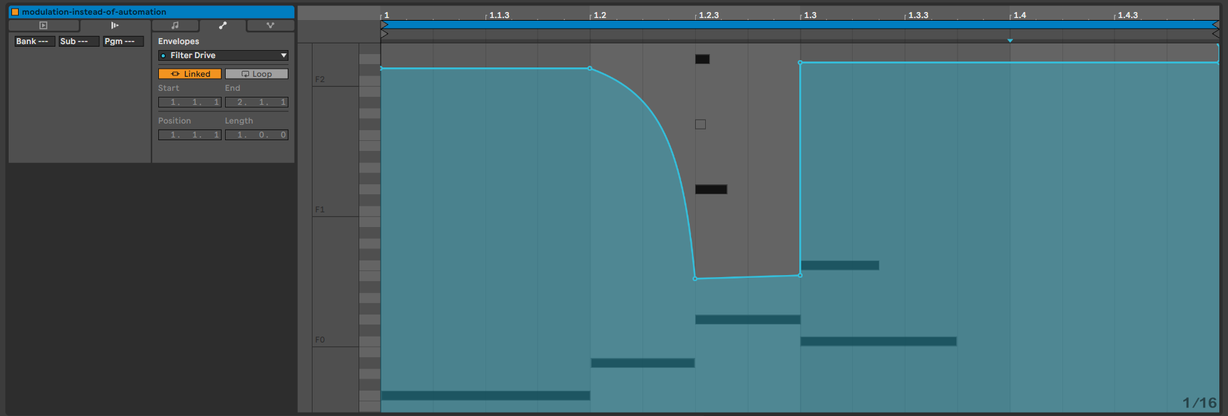The image size is (1228, 416).
Task: Click the small playhead triangle near 1.4
Action: tap(1010, 41)
